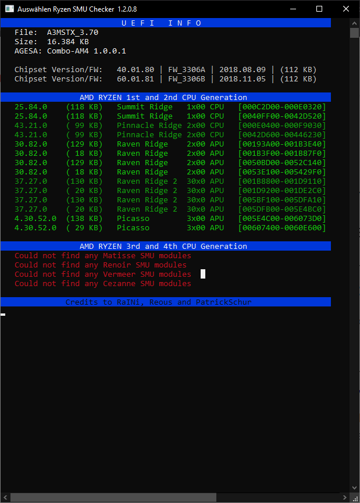Click the window title Auswählen Ryzen SMU Checker

click(x=77, y=9)
